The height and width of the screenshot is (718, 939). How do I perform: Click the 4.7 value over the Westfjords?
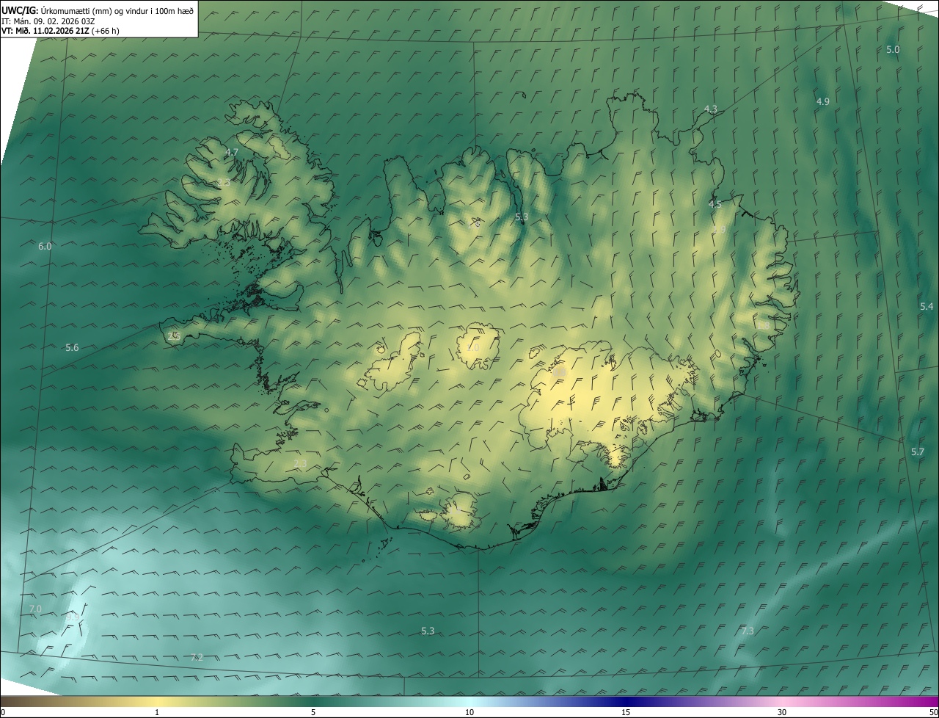[x=232, y=153]
